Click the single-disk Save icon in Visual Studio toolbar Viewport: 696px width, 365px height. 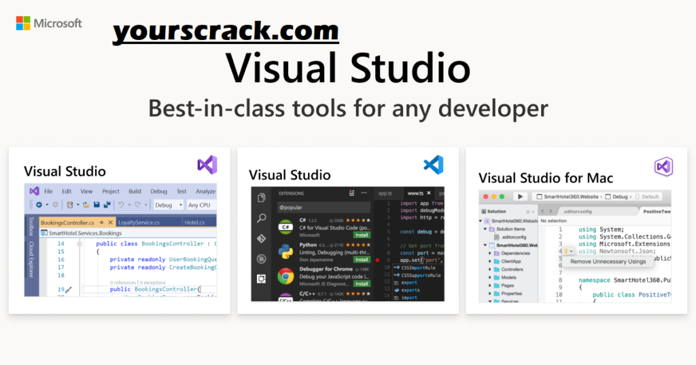pos(97,205)
